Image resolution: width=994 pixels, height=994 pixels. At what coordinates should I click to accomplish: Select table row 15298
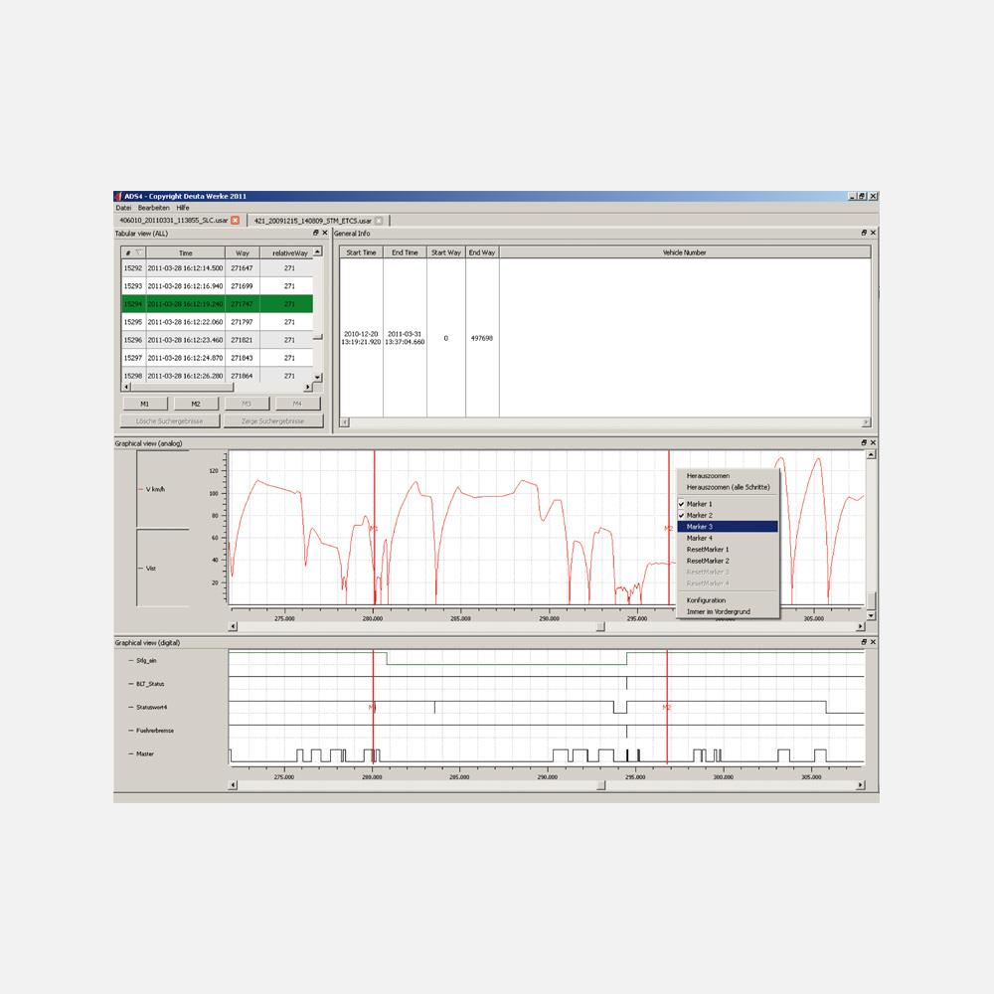tap(217, 376)
